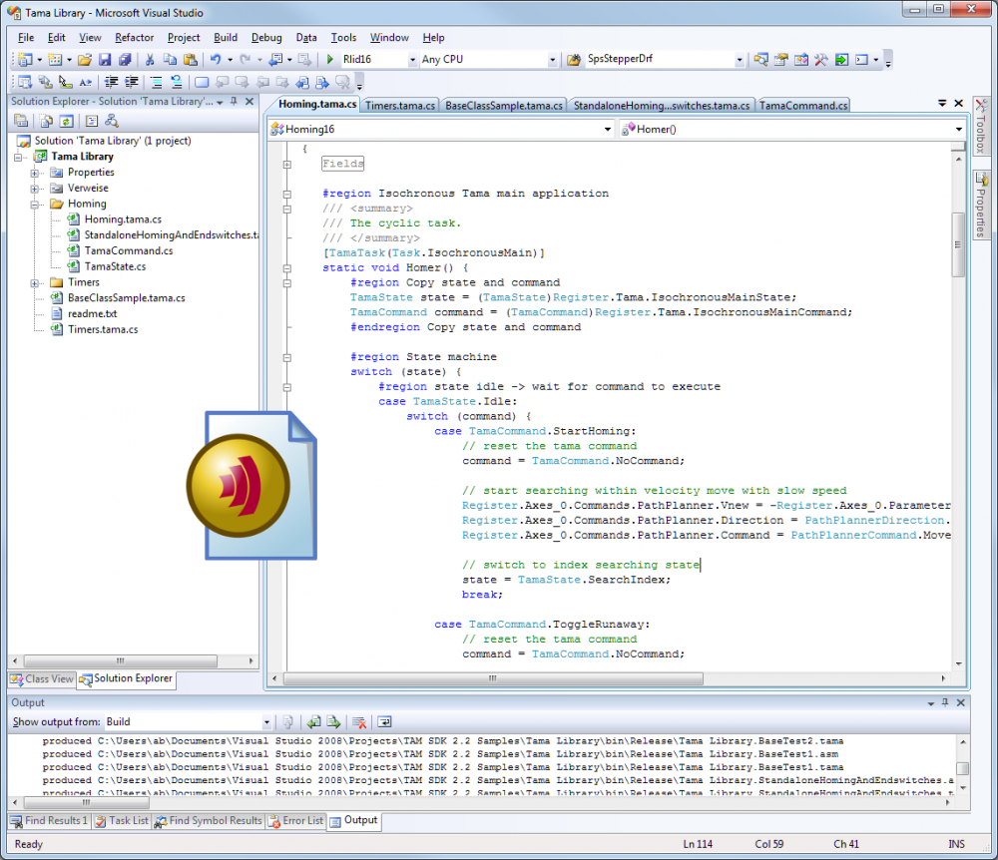
Task: Toggle word wrap in Output panel
Action: 384,722
